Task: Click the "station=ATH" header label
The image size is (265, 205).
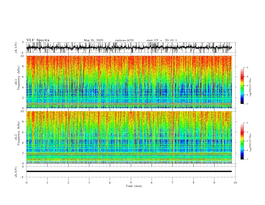Action: click(124, 40)
